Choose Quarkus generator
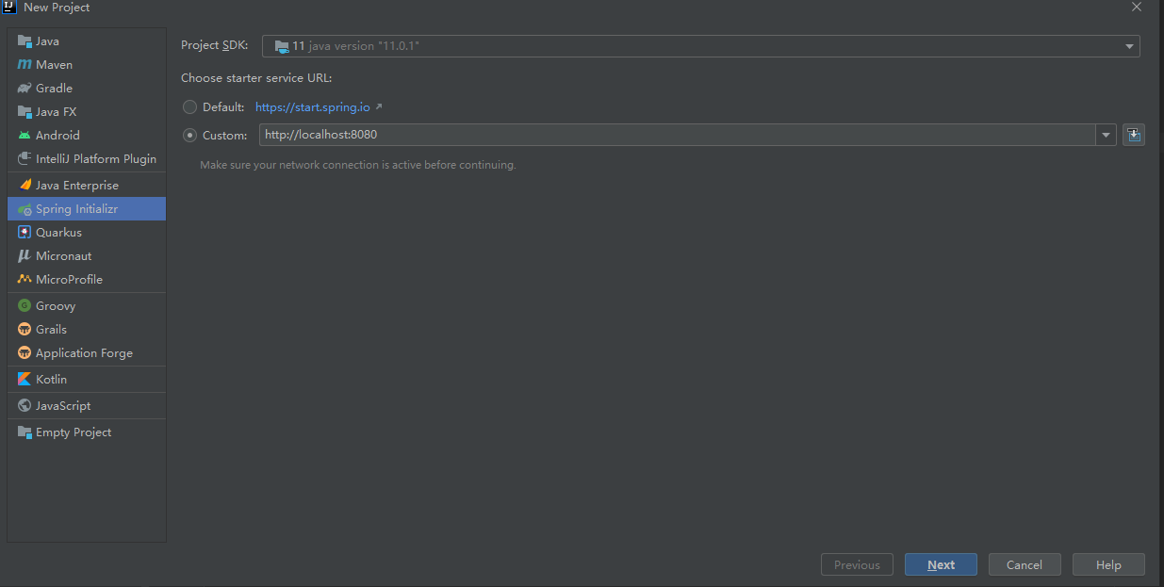 tap(87, 233)
